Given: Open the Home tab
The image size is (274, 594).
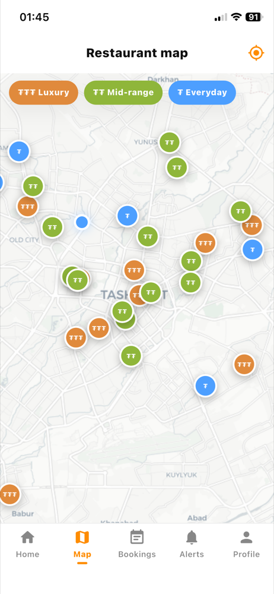Looking at the screenshot, I should [x=27, y=544].
